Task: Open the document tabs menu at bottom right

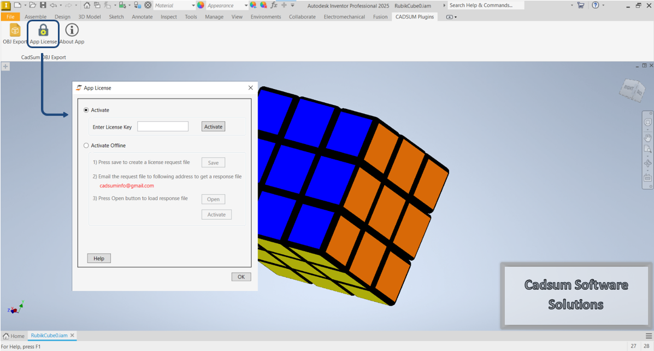Action: click(649, 336)
